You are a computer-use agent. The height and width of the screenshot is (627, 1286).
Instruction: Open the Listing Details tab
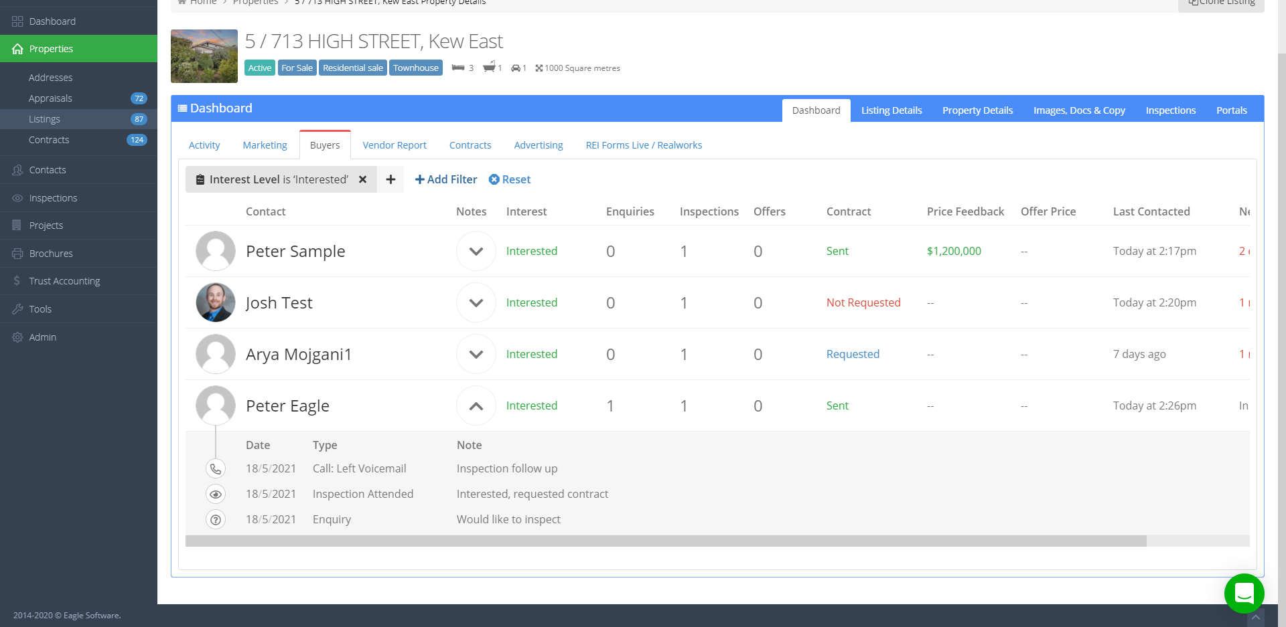pos(891,110)
